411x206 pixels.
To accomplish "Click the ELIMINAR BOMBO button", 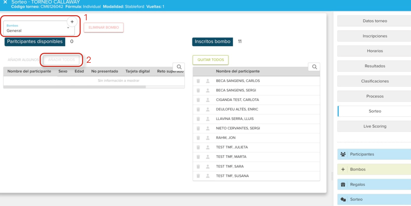I will [x=103, y=27].
